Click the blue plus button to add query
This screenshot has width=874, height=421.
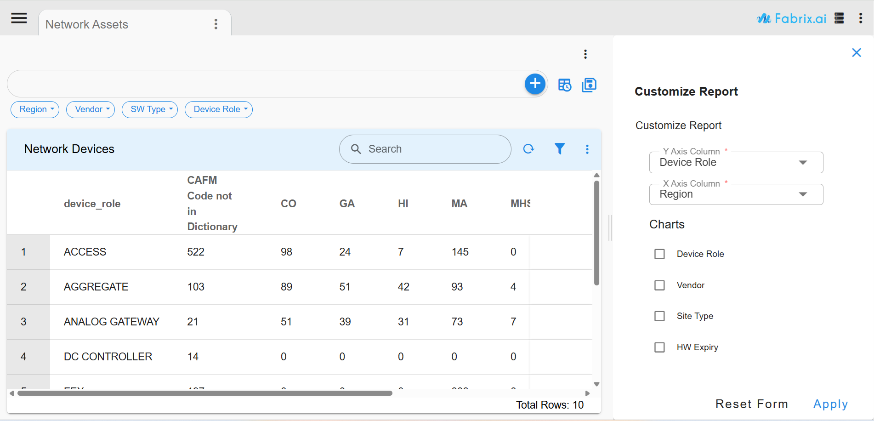(534, 84)
